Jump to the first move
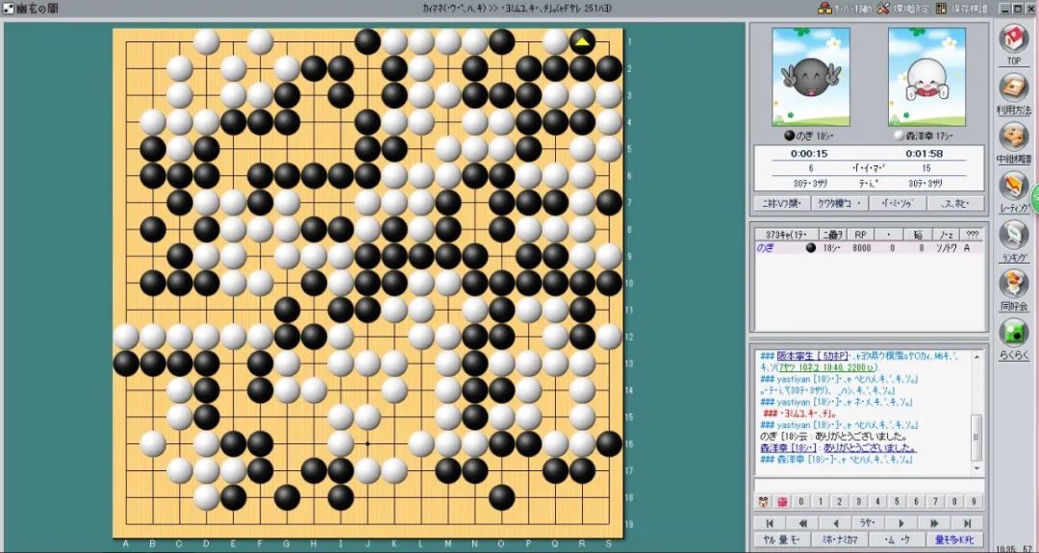 (770, 523)
